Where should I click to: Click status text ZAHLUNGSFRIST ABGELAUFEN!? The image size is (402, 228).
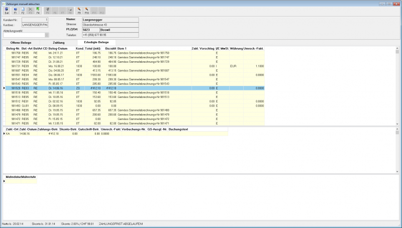point(121,224)
